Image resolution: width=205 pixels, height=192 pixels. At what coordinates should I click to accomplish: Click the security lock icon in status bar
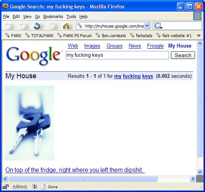(x=6, y=187)
